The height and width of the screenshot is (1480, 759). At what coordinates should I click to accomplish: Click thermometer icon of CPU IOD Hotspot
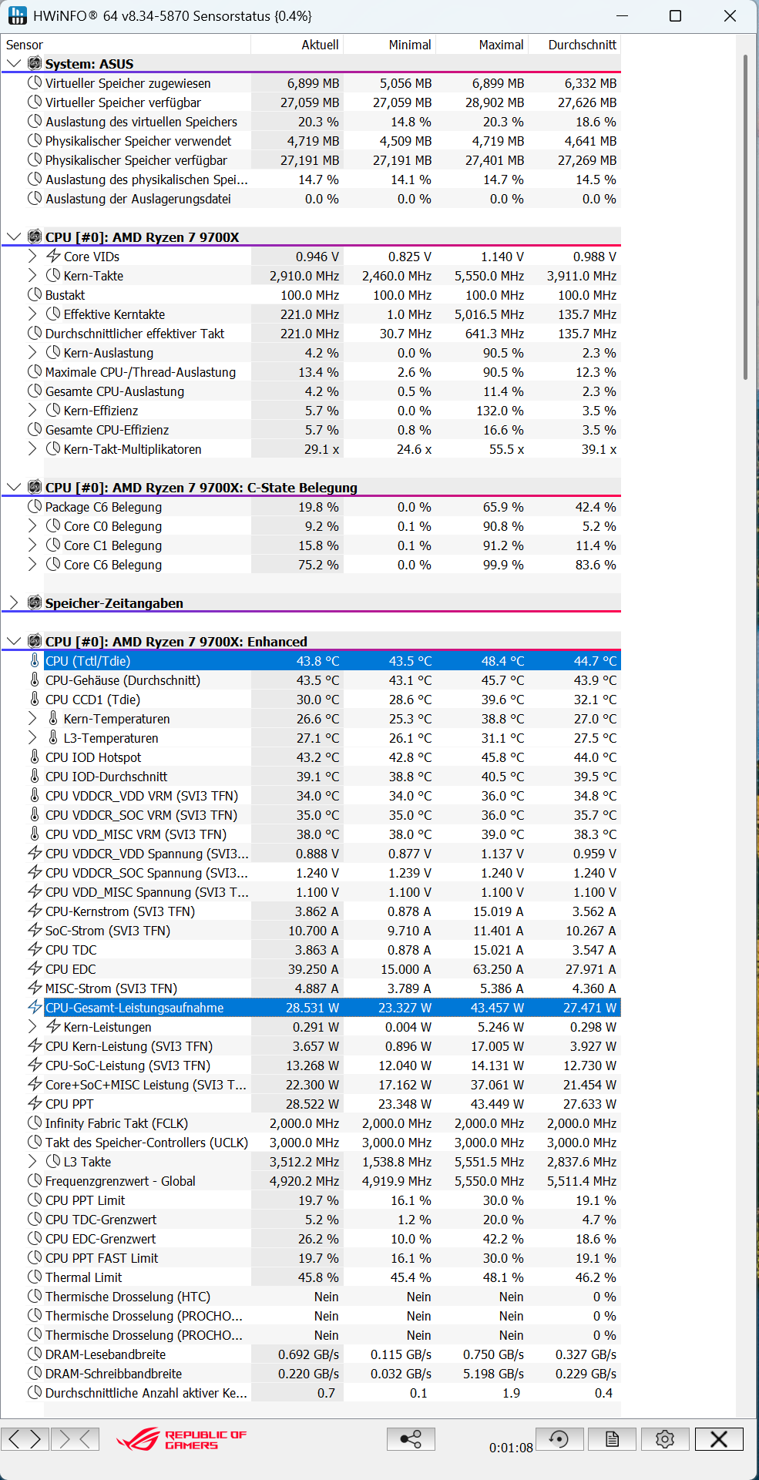35,757
